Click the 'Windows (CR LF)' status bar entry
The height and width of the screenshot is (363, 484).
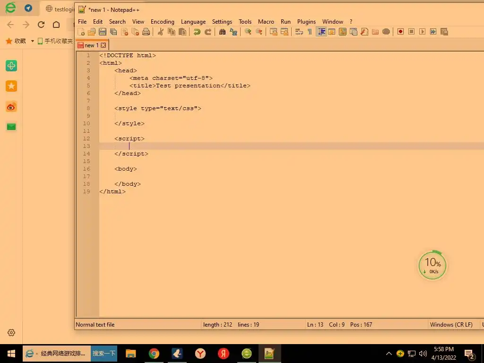[x=451, y=325]
